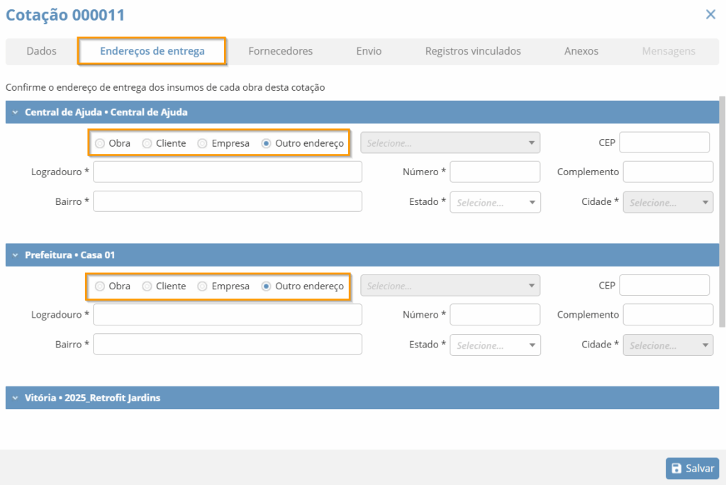Click the Salvar button
The height and width of the screenshot is (485, 726).
692,469
